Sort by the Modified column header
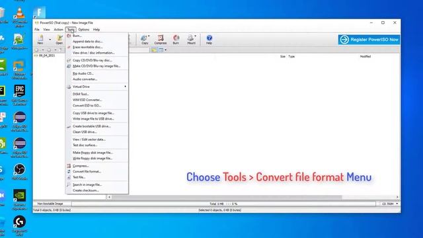 point(365,56)
